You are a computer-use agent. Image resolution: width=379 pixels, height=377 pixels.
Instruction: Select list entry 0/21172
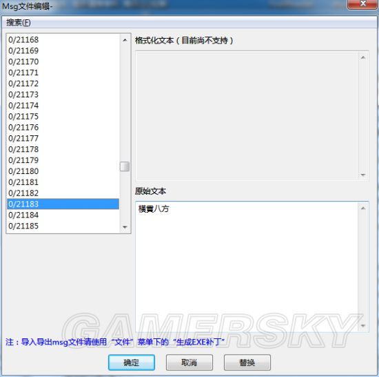[x=63, y=84]
